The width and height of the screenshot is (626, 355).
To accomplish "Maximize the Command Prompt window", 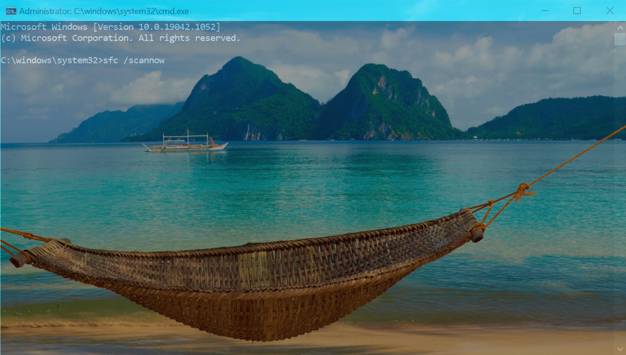I will (577, 11).
